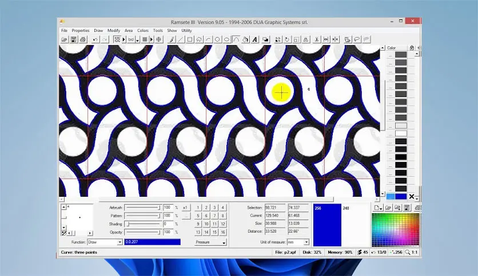The width and height of the screenshot is (478, 276).
Task: Click the rotate arrow toolbar icon
Action: [287, 39]
